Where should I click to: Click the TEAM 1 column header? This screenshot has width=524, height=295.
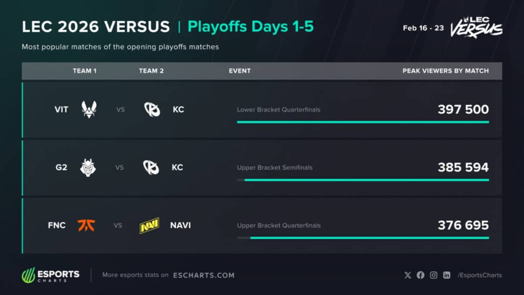click(x=84, y=71)
